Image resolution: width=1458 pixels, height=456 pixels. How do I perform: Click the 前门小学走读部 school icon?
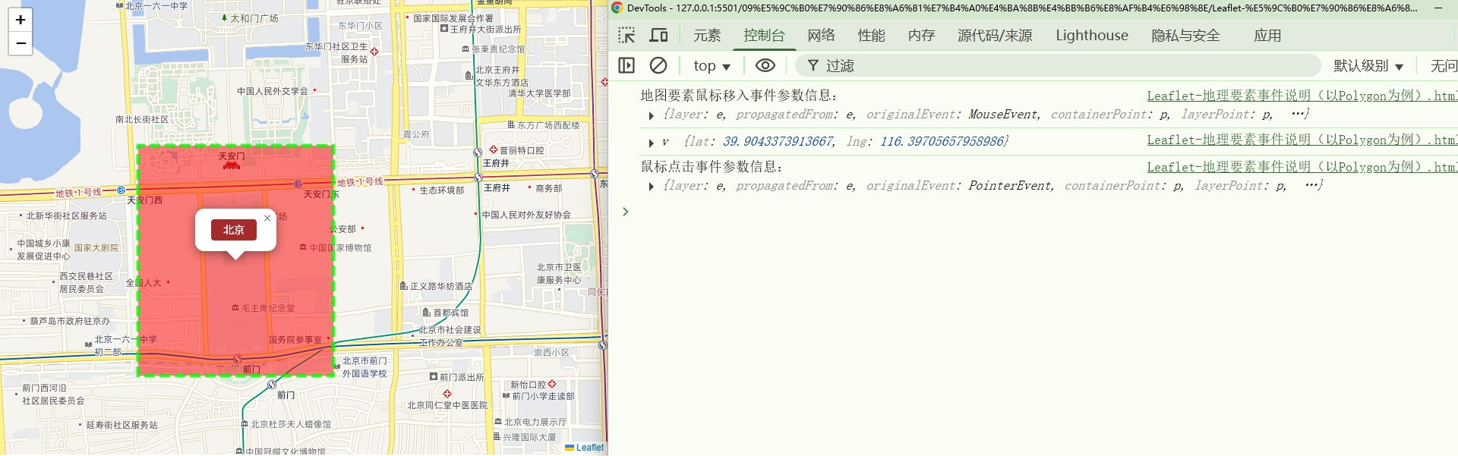coord(506,396)
